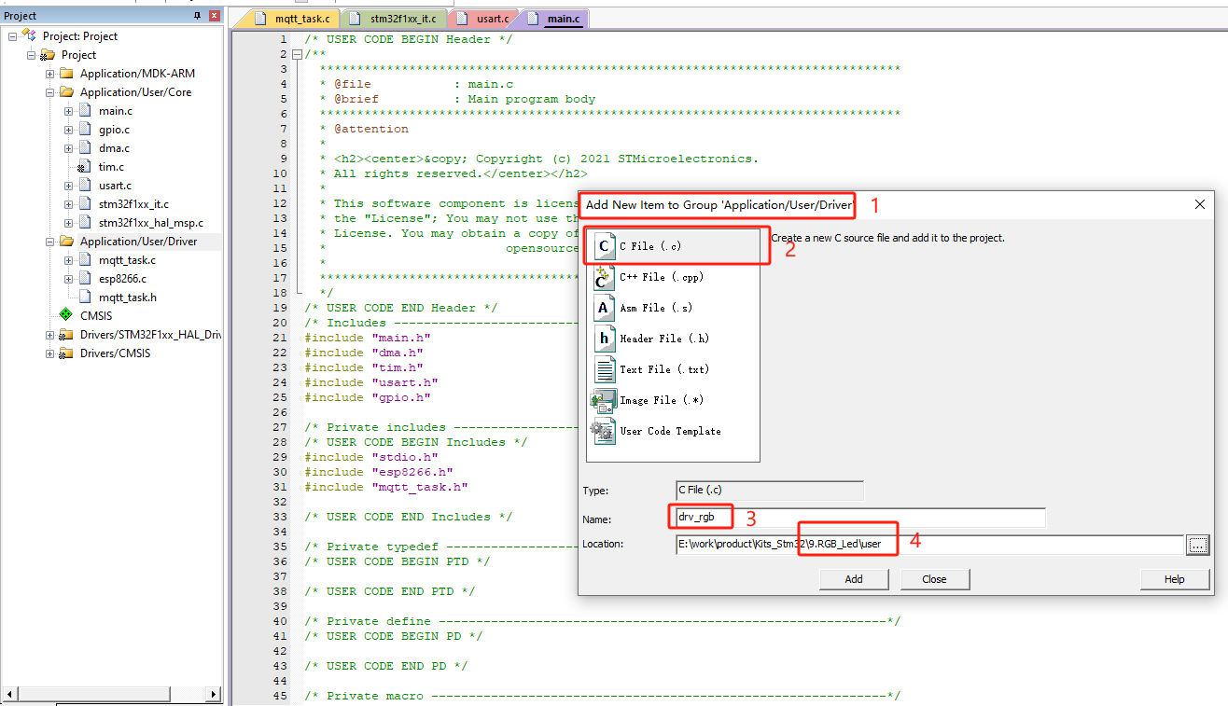Click the #include "mqtt_task.h" code line
The height and width of the screenshot is (706, 1228).
[x=385, y=487]
